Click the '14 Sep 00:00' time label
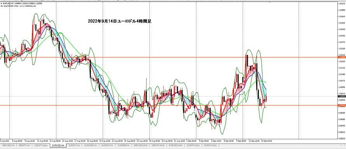 [x=266, y=140]
